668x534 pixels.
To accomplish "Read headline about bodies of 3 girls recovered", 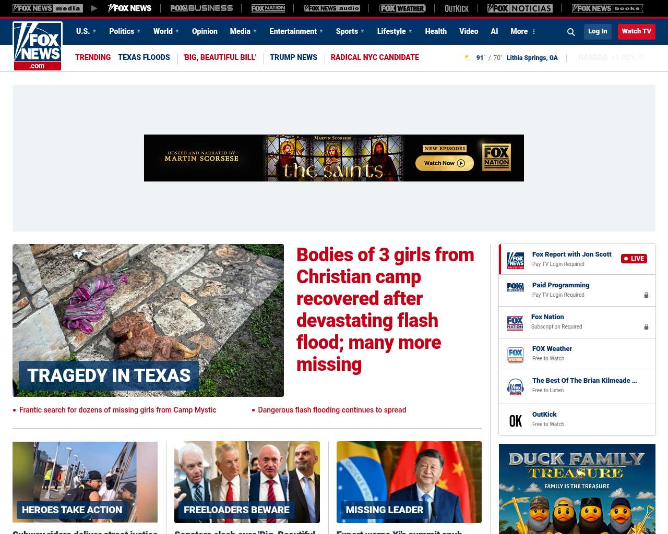I will point(385,310).
